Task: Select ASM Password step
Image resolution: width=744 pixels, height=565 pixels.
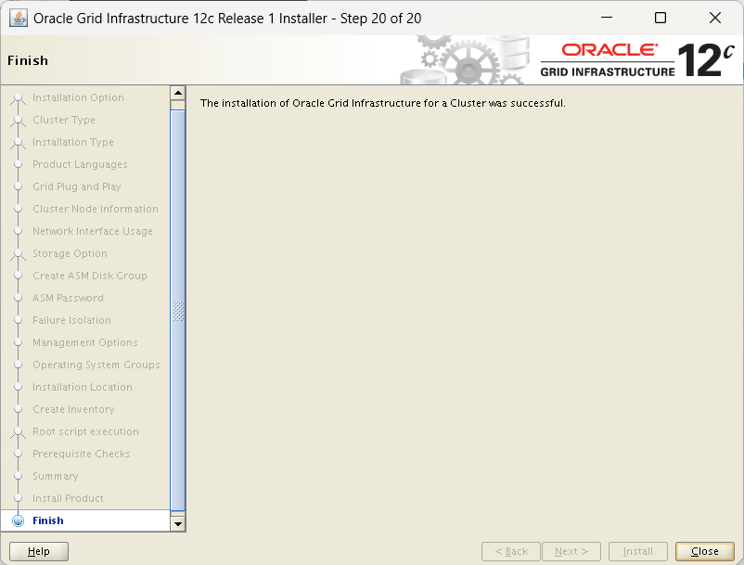Action: [68, 298]
